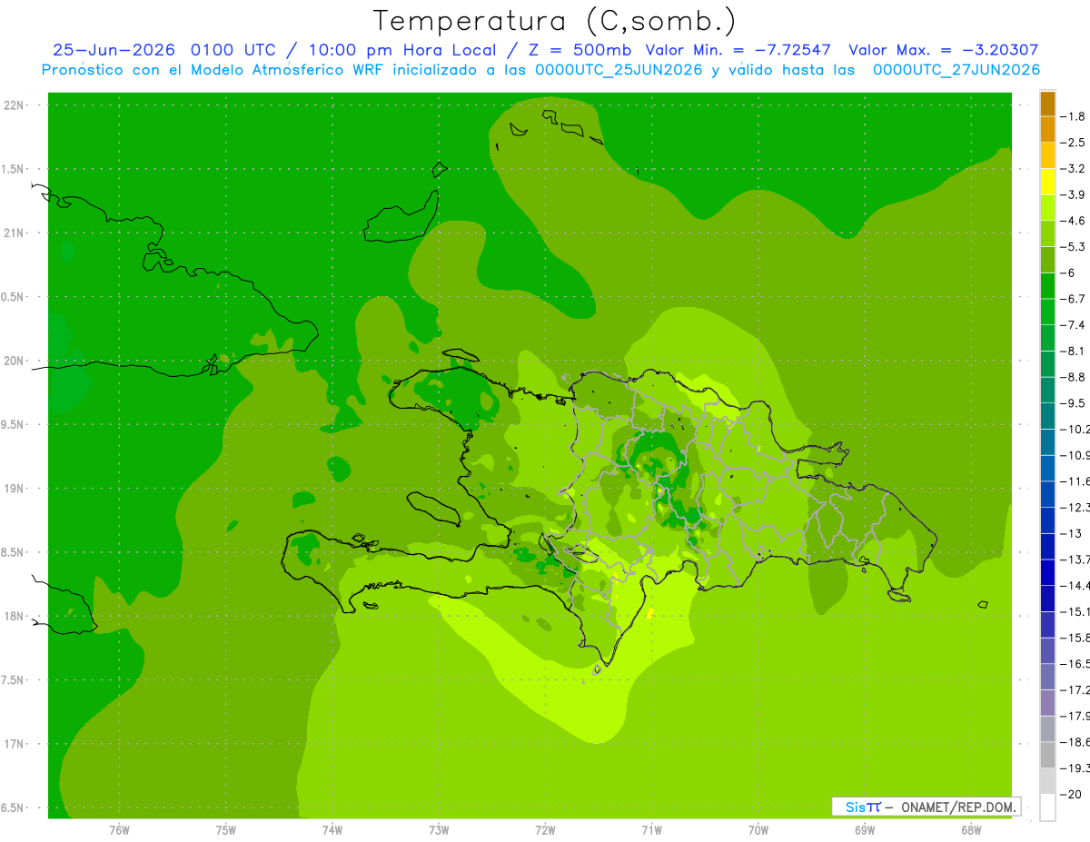Click the 73W longitude label
Image resolution: width=1090 pixels, height=842 pixels.
439,830
